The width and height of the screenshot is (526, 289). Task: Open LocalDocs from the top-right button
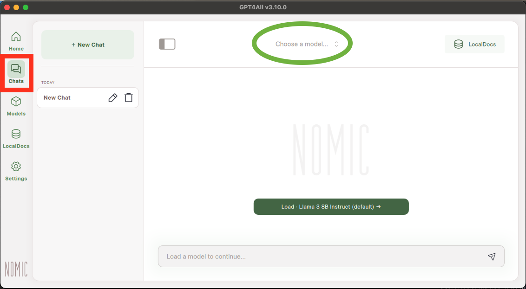474,44
